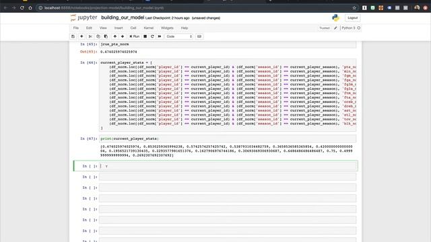Paste cells below using the paste icon

point(106,36)
